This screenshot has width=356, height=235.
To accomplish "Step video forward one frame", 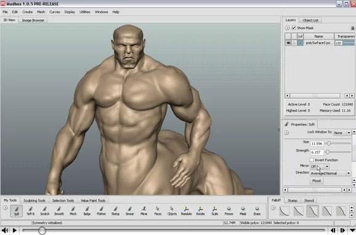I will tap(342, 231).
